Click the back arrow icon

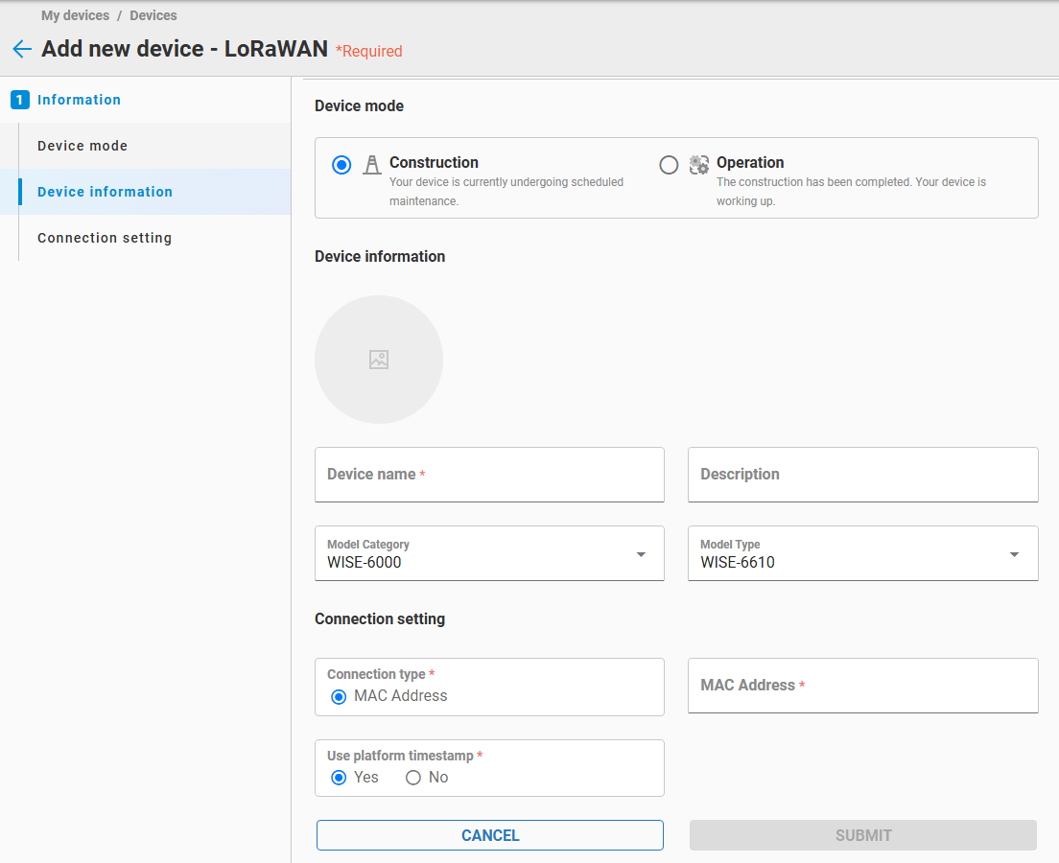pyautogui.click(x=22, y=49)
